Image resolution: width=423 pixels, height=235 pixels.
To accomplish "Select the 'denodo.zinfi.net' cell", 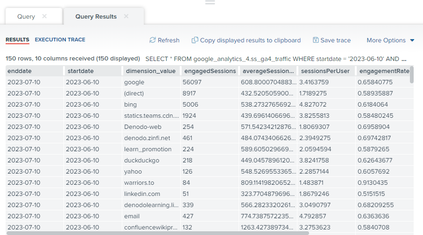I will point(151,138).
